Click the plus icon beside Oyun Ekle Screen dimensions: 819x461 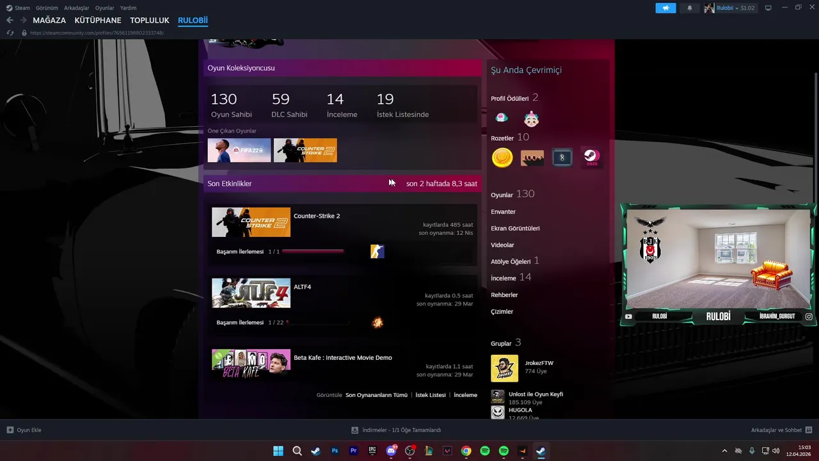(10, 430)
